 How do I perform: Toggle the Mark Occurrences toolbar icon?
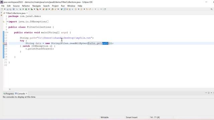pyautogui.click(x=65, y=9)
